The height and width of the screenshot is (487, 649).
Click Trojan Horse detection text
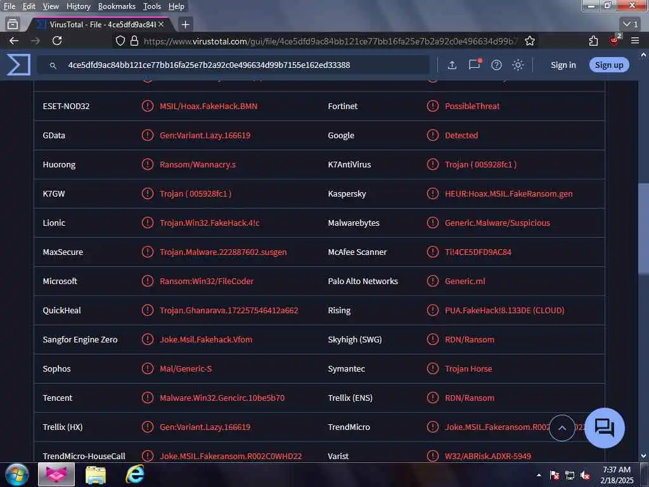[x=468, y=368]
